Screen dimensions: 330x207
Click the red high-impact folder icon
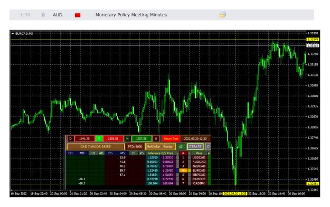click(x=78, y=15)
